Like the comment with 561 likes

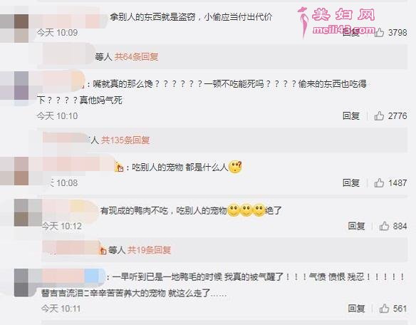coord(384,309)
